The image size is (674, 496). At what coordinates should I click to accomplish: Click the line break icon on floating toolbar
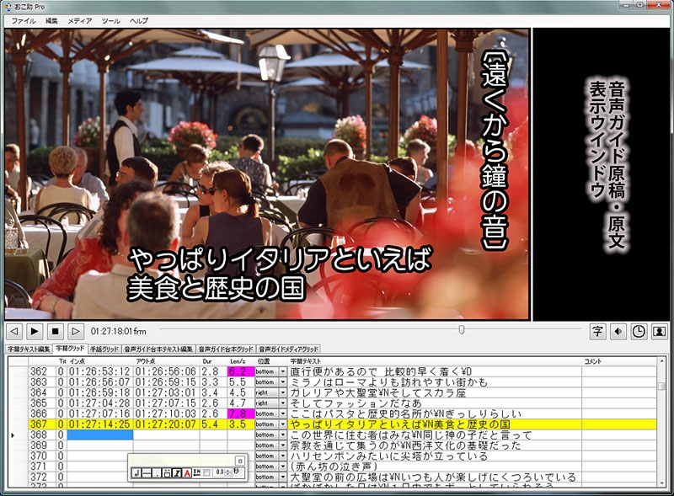136,472
